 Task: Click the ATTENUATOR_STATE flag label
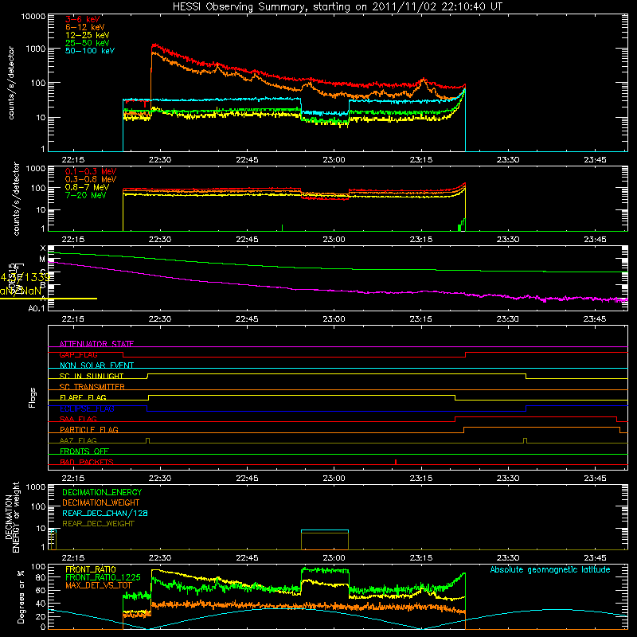[x=96, y=344]
